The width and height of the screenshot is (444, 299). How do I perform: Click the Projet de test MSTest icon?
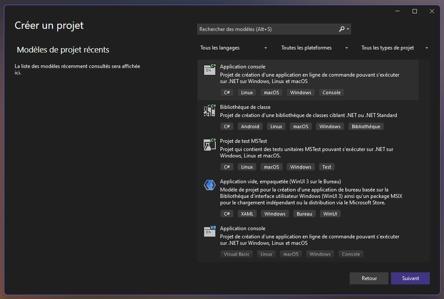coord(209,144)
